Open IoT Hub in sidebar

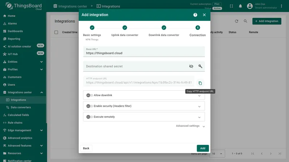coord(23,54)
